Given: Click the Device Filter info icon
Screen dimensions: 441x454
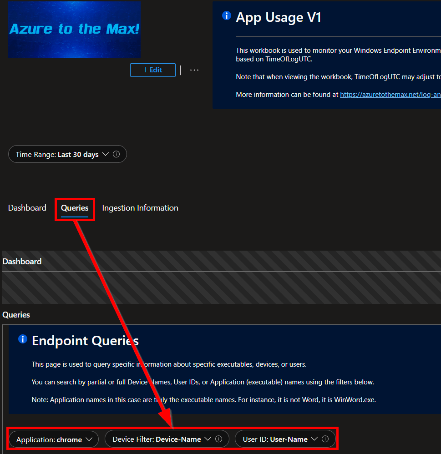Looking at the screenshot, I should (x=218, y=439).
